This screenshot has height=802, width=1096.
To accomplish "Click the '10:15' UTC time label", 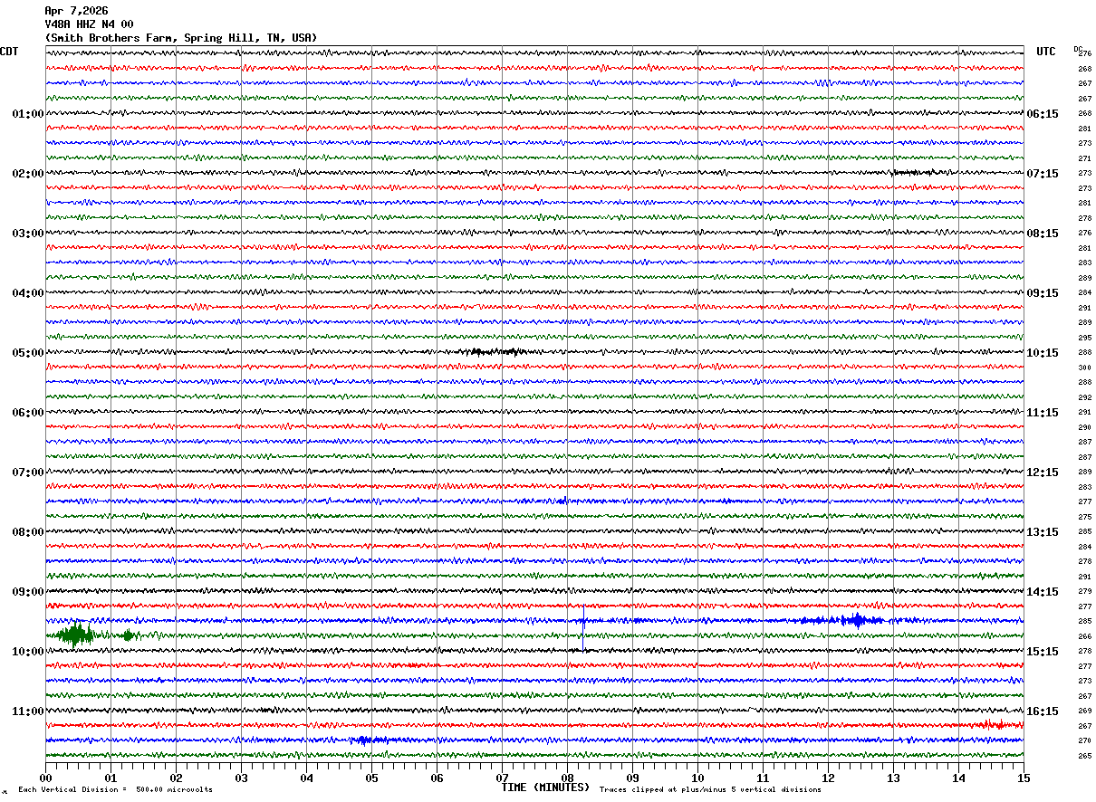I will click(x=1043, y=353).
